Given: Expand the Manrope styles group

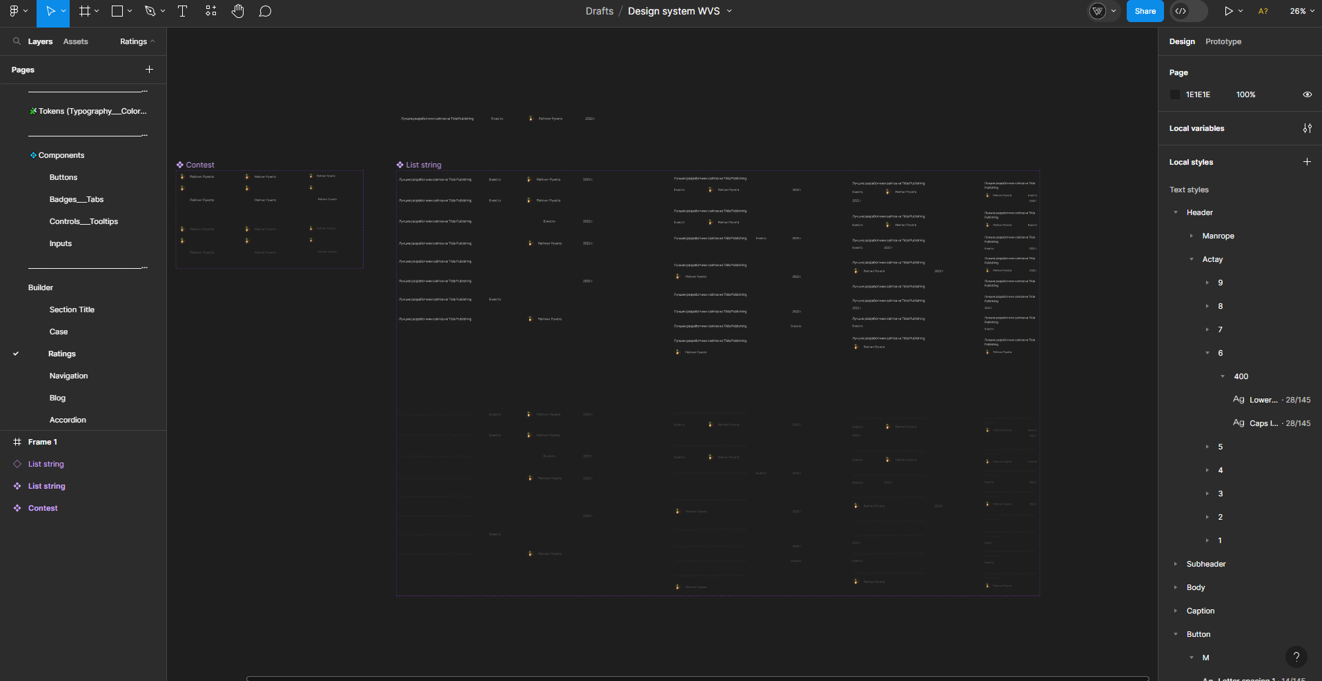Looking at the screenshot, I should 1192,236.
